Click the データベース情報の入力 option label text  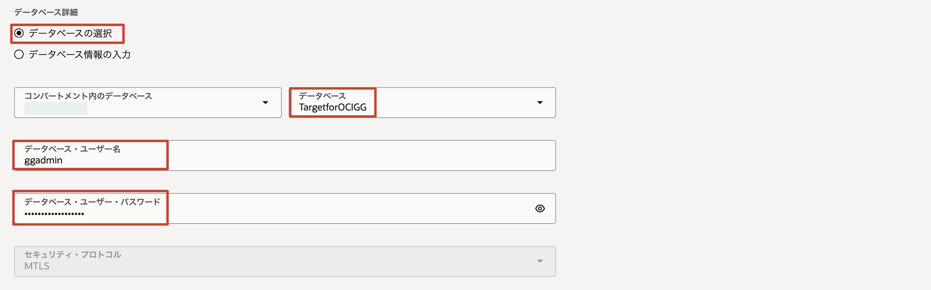tap(79, 55)
